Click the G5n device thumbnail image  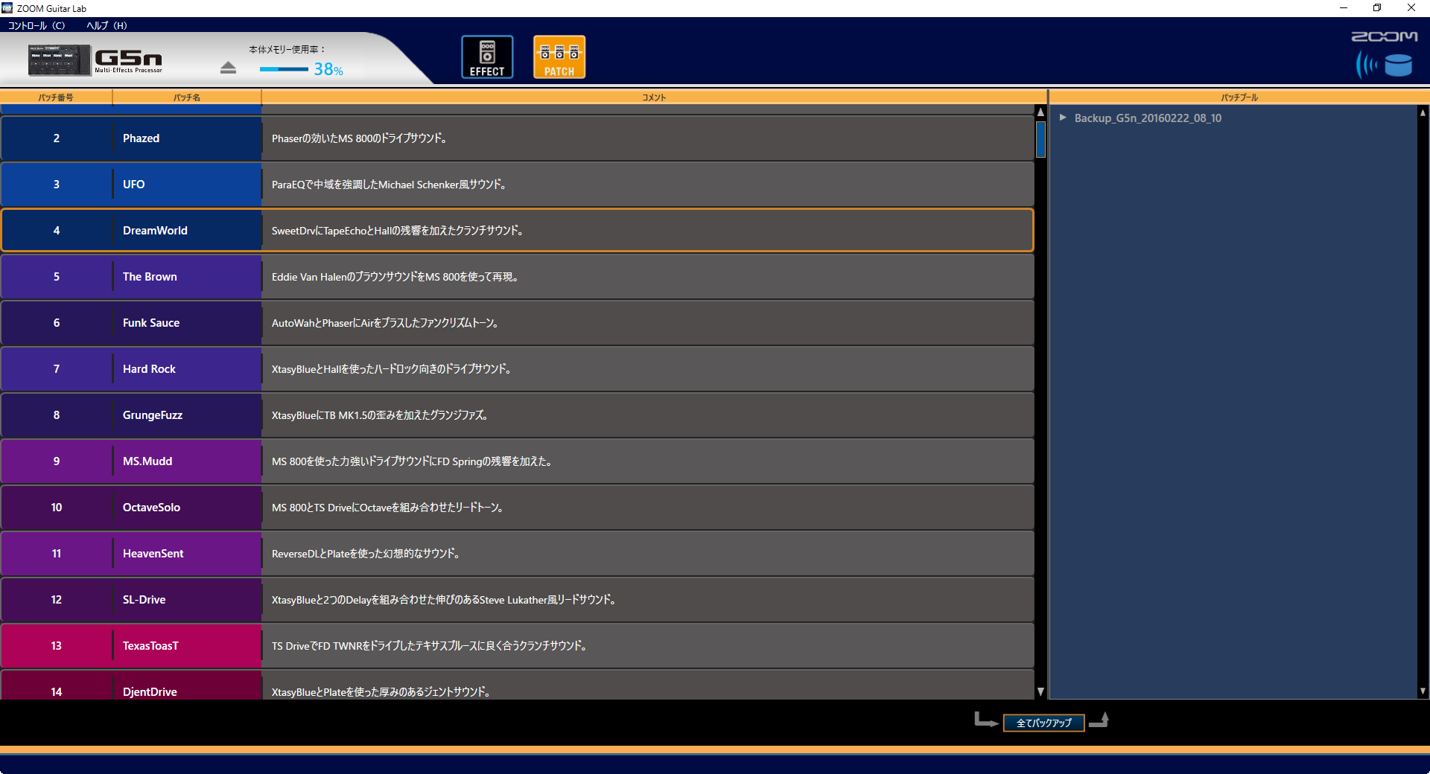(59, 60)
